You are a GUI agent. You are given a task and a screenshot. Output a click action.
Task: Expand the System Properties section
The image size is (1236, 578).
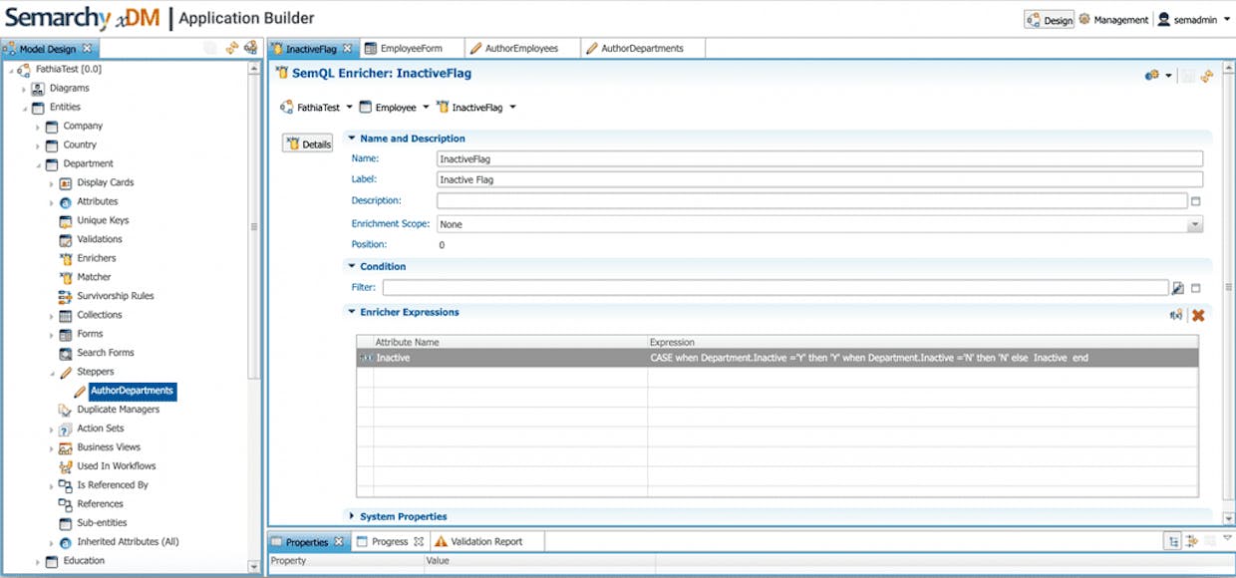coord(351,516)
